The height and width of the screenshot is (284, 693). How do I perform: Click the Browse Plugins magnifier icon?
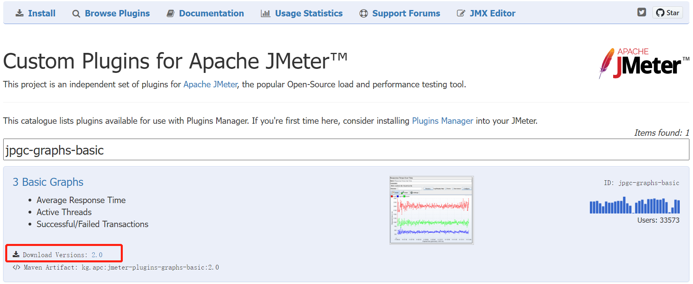click(76, 14)
